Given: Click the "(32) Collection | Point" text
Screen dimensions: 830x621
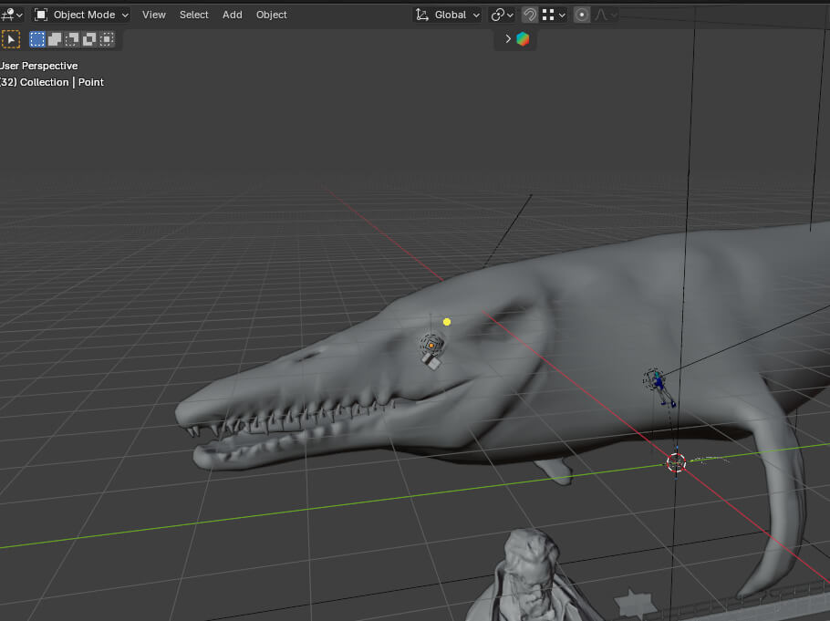Looking at the screenshot, I should (x=52, y=82).
